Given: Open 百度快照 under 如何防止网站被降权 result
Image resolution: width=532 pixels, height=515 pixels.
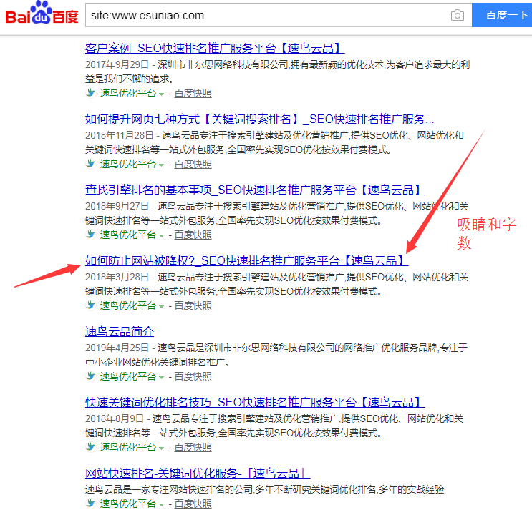Looking at the screenshot, I should (193, 306).
